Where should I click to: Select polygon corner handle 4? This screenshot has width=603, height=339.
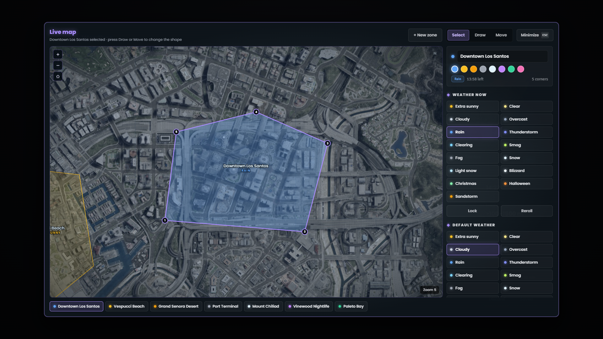[x=256, y=112]
